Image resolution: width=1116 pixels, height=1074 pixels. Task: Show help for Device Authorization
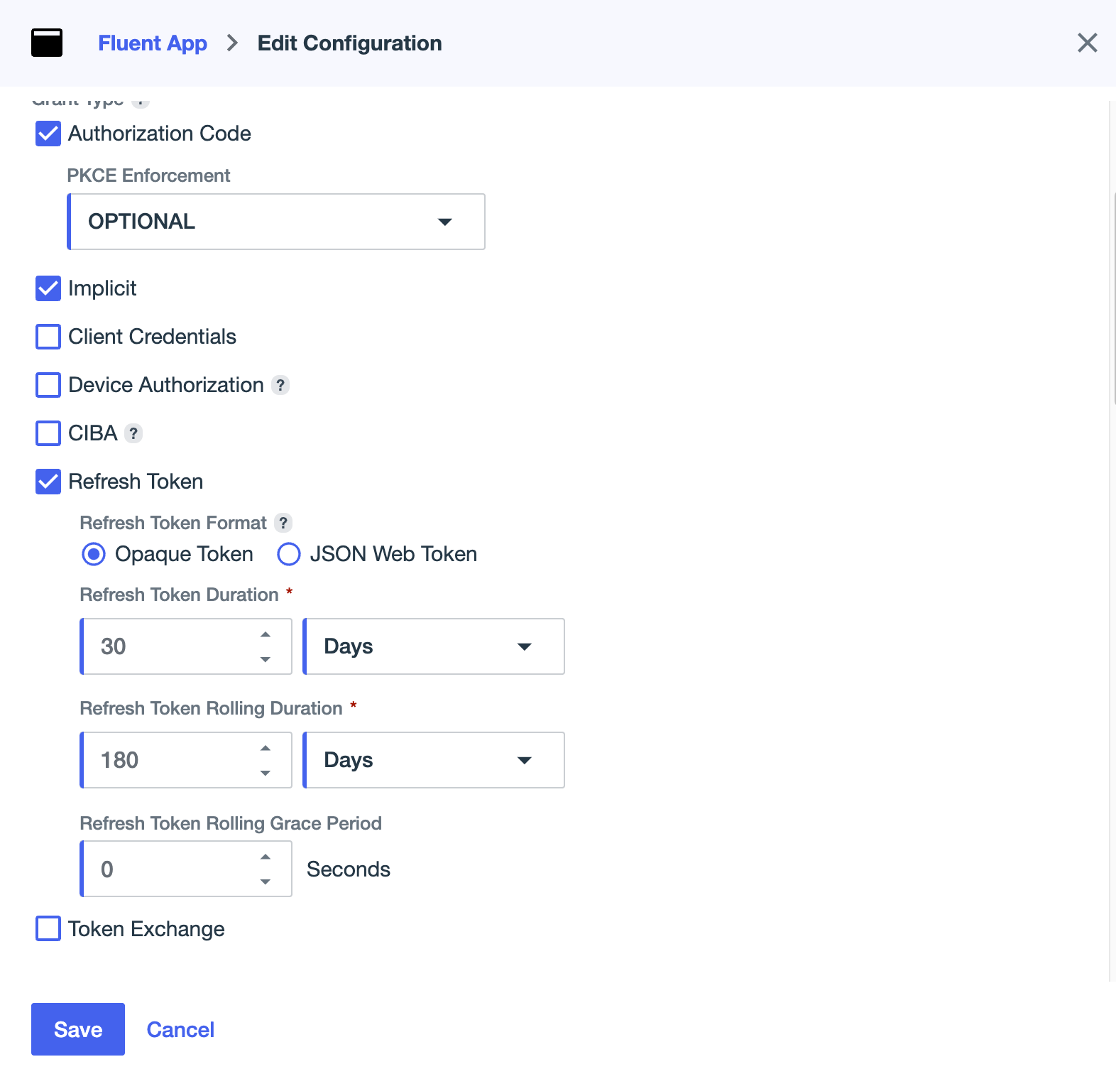coord(280,385)
